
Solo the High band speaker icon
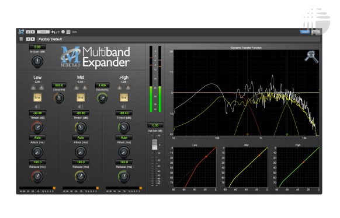pos(124,107)
